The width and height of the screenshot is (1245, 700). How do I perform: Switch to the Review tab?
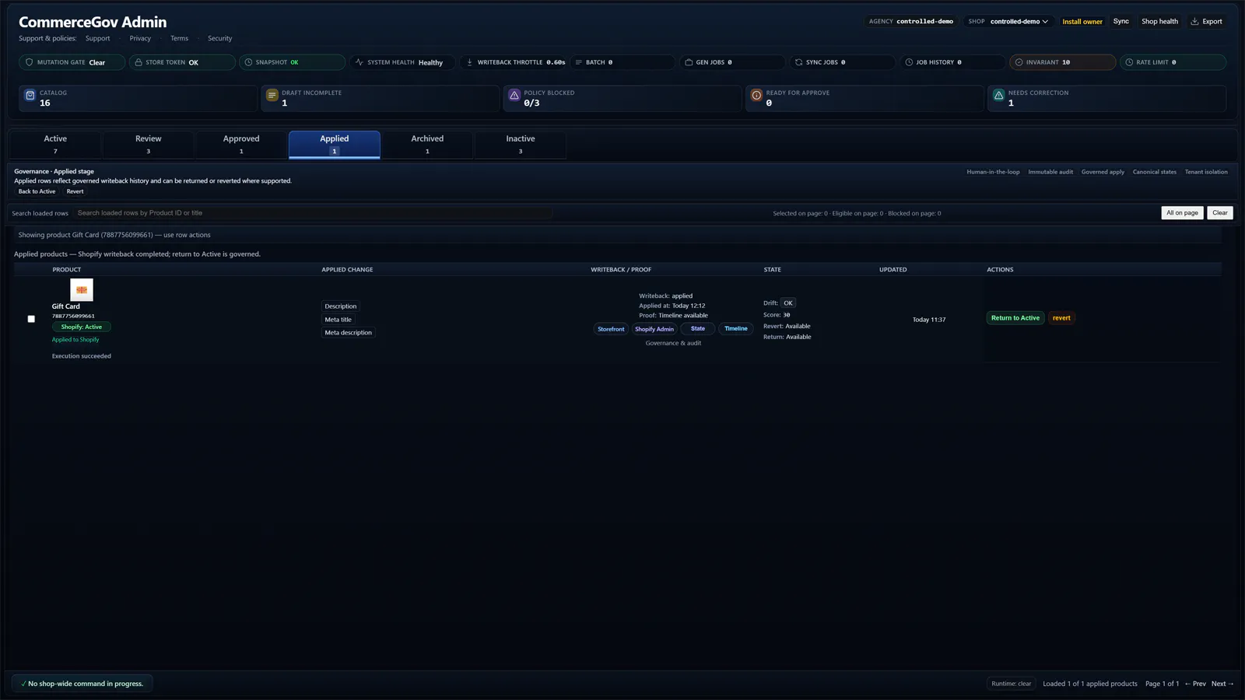point(148,145)
